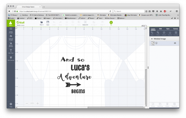This screenshot has height=118, width=186.
Task: Collapse the Welded Image group
Action: (x=152, y=39)
